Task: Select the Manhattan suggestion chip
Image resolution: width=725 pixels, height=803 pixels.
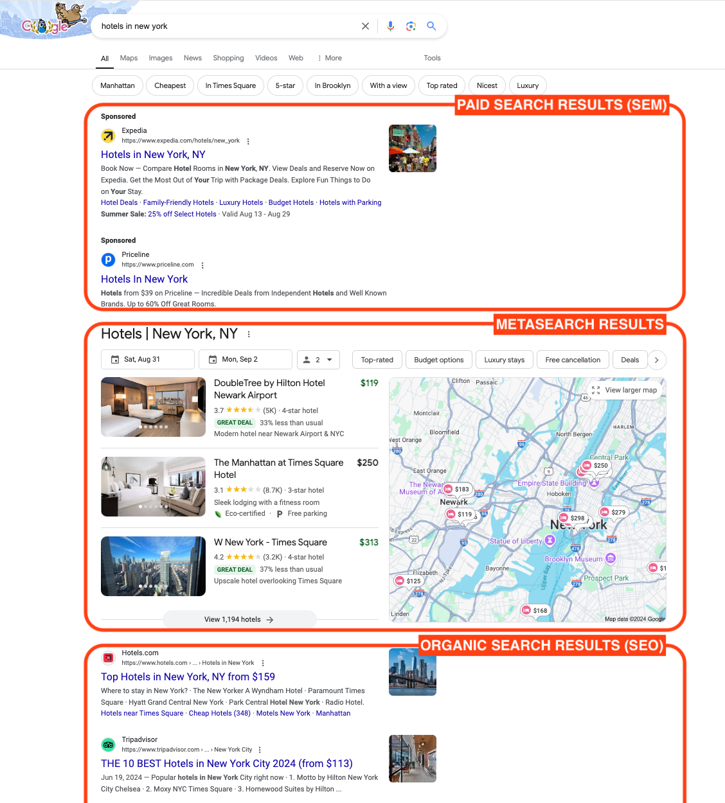Action: tap(118, 85)
